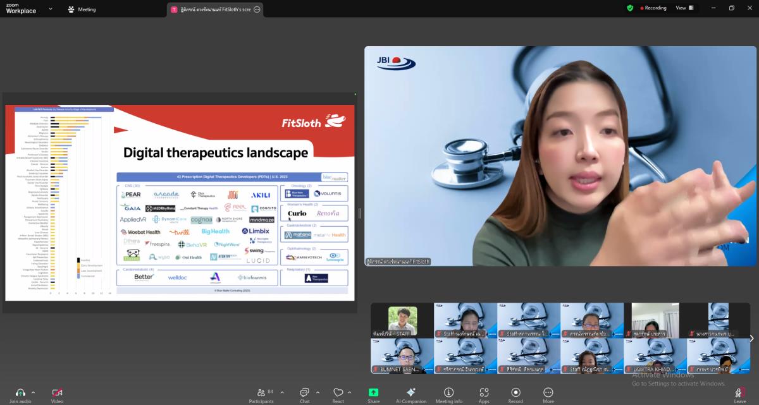Open the View layout options
This screenshot has width=759, height=405.
pos(684,8)
